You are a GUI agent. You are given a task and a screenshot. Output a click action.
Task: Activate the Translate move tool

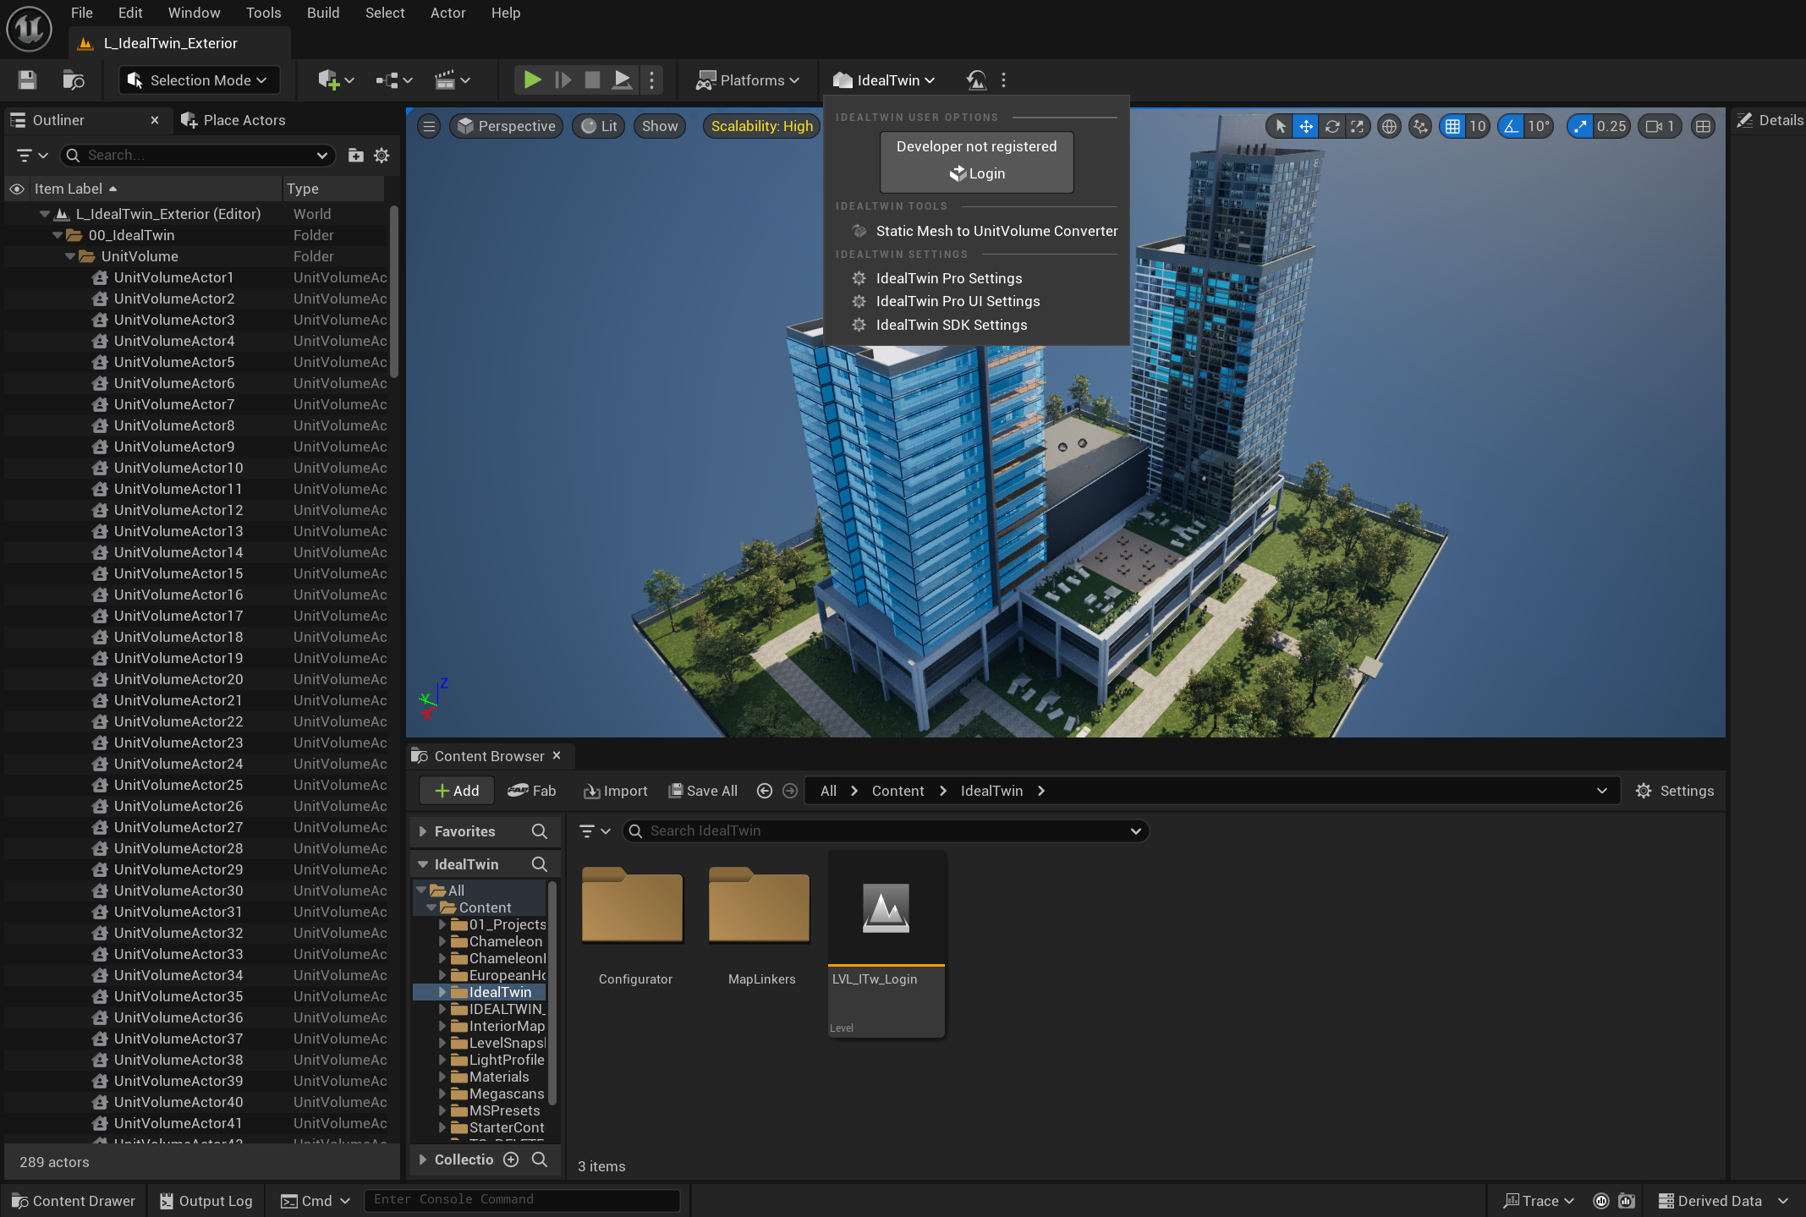pyautogui.click(x=1306, y=126)
